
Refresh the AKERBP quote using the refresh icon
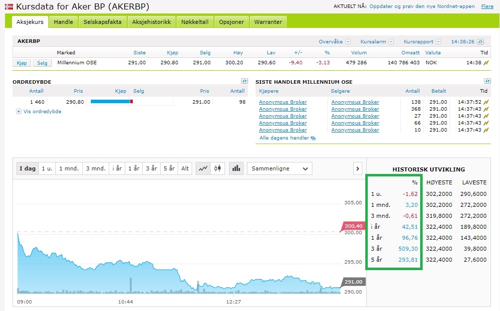tap(481, 42)
